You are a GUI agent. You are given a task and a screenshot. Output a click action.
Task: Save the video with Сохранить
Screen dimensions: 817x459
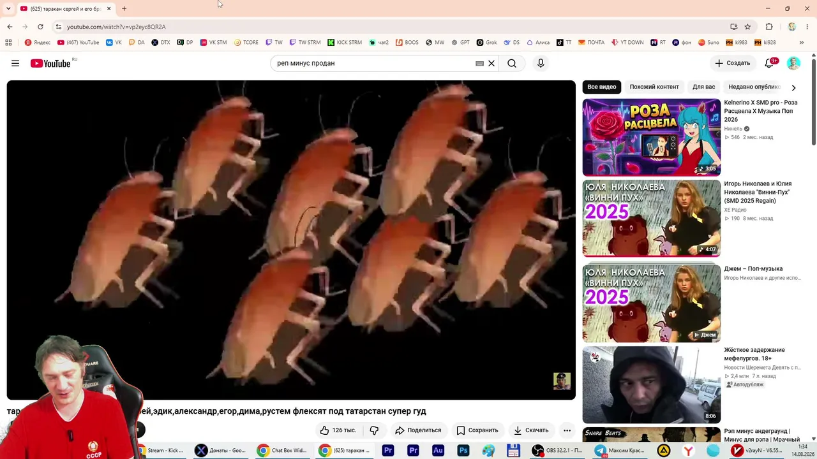point(477,430)
